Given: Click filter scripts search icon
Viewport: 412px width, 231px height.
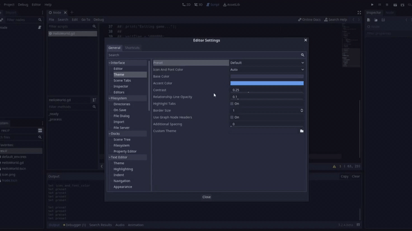Looking at the screenshot, I should click(94, 26).
